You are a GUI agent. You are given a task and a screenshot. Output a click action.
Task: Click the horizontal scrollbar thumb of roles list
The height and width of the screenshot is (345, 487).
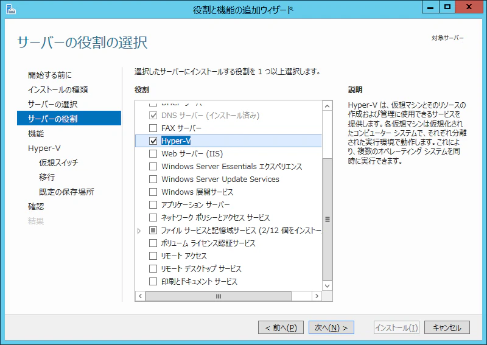pyautogui.click(x=219, y=296)
